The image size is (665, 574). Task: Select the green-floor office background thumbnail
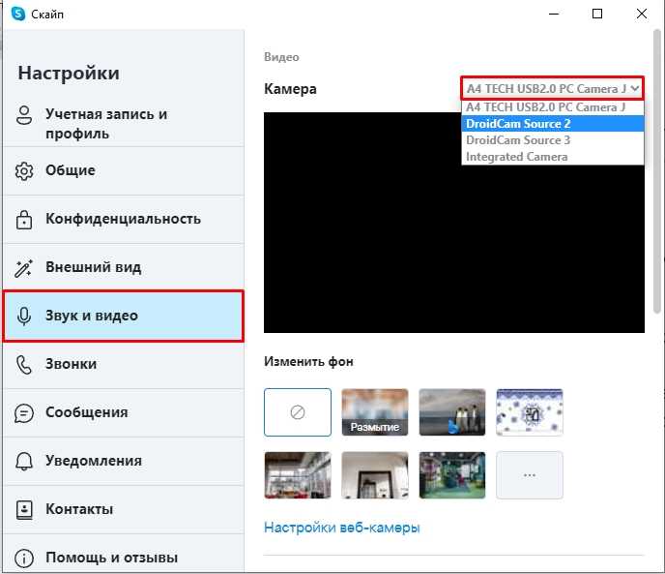[x=452, y=475]
